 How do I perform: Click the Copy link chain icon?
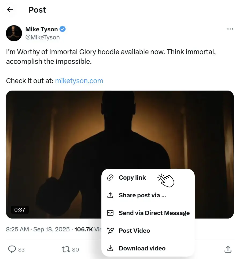(110, 177)
